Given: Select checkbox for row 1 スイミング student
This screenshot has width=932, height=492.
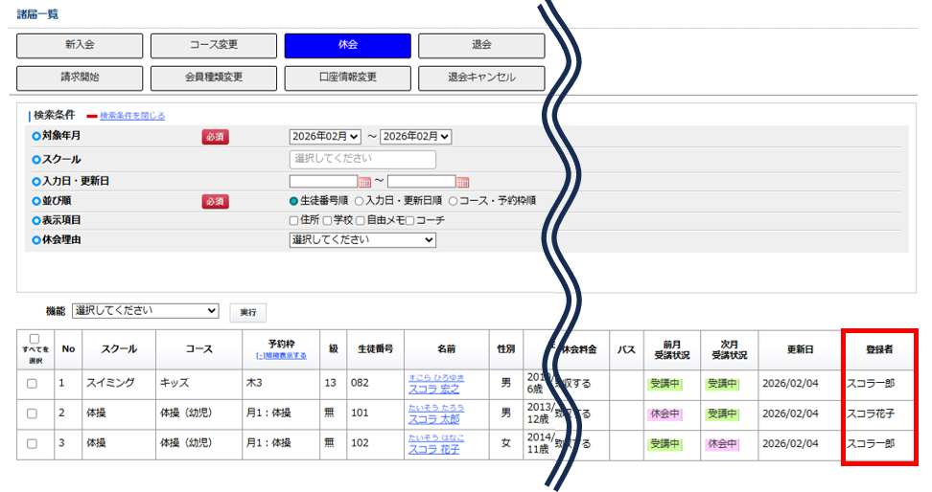Looking at the screenshot, I should pyautogui.click(x=34, y=384).
